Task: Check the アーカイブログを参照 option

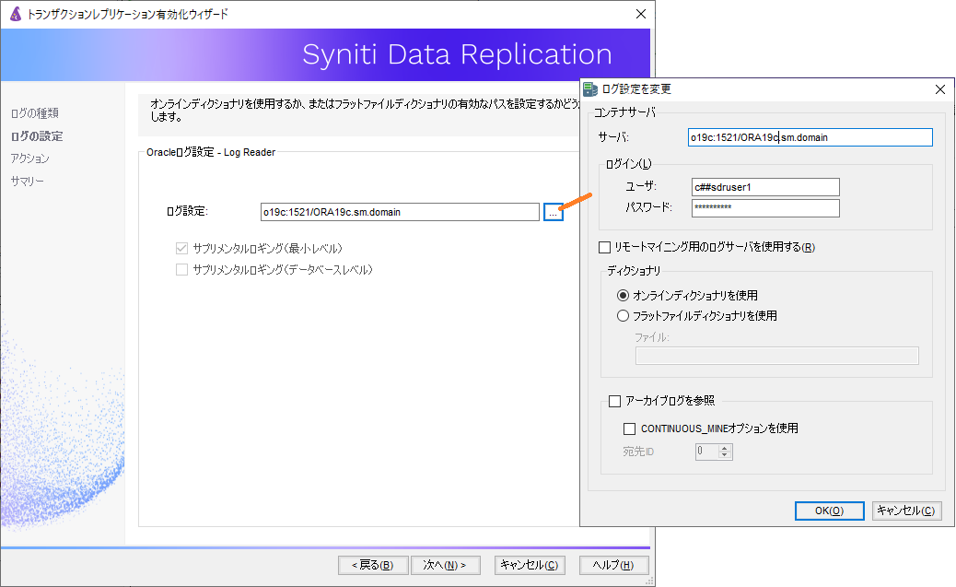Action: 615,401
